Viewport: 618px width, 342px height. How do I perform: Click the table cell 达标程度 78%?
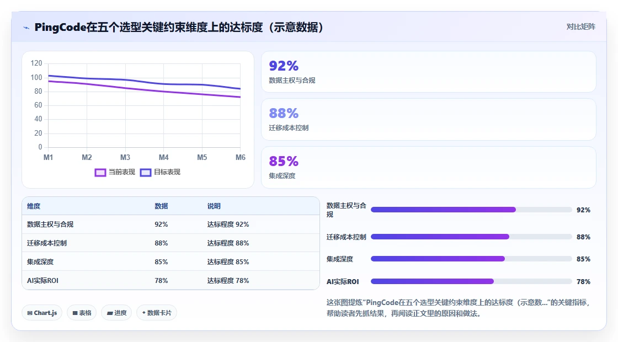(x=228, y=281)
